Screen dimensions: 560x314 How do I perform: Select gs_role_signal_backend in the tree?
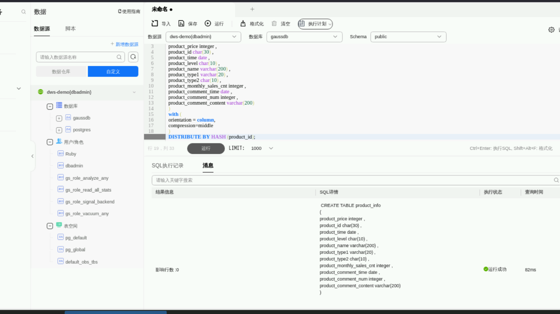[90, 202]
